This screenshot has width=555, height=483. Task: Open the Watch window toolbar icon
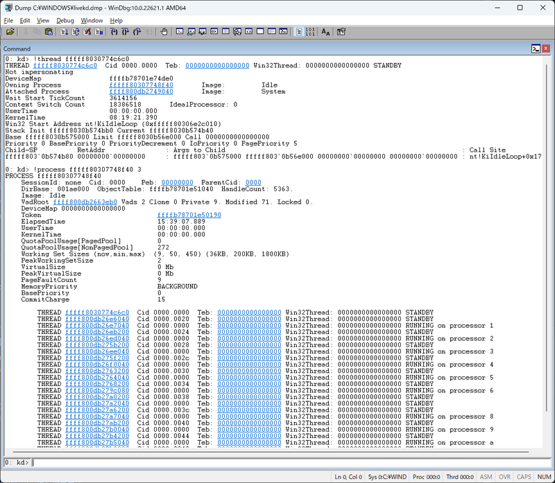[x=191, y=32]
